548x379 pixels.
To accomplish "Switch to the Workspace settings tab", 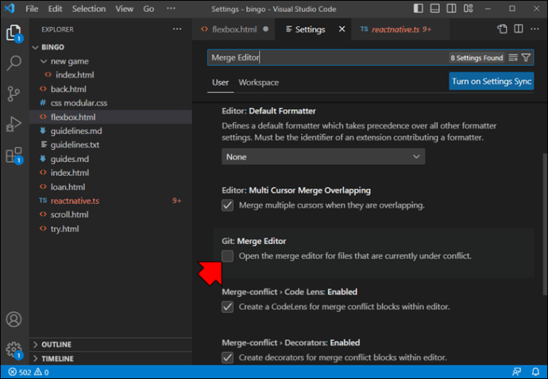I will (x=258, y=82).
